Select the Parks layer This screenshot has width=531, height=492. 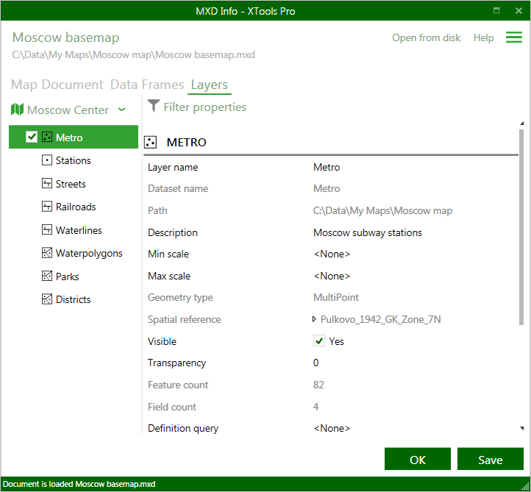click(68, 277)
